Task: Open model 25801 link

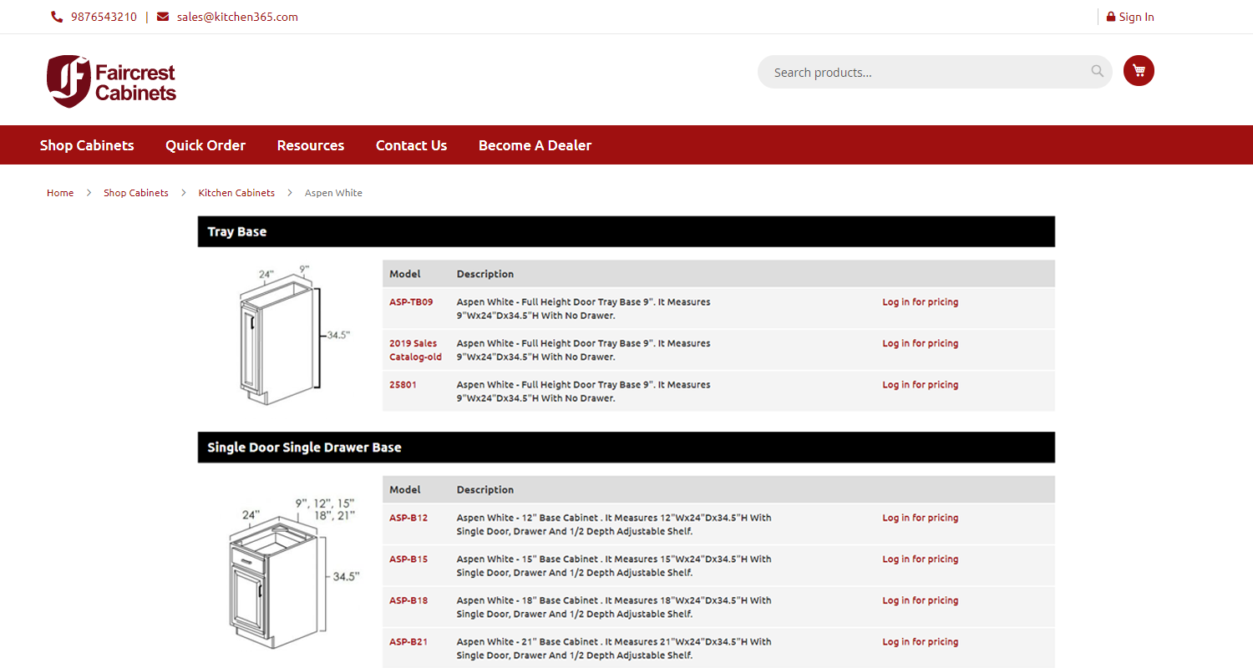Action: (x=403, y=385)
